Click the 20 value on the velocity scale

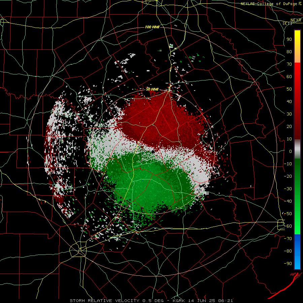(x=289, y=126)
